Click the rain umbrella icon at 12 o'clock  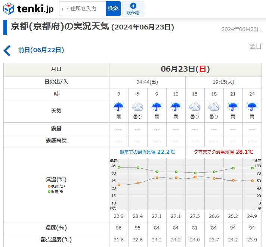[176, 107]
